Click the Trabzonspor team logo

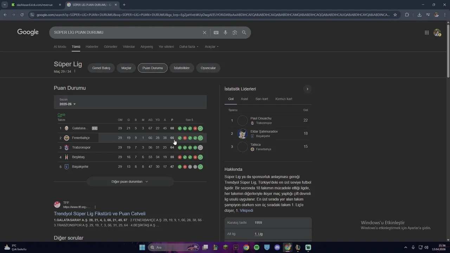click(x=66, y=148)
